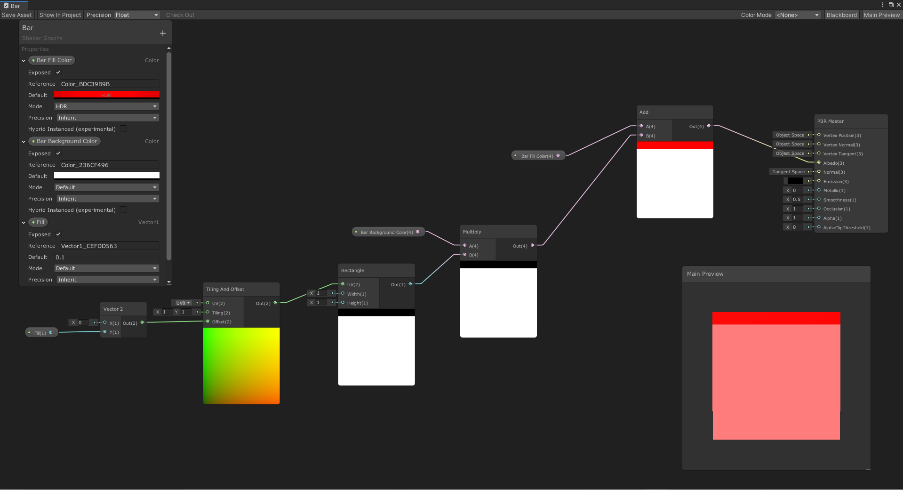The width and height of the screenshot is (903, 490).
Task: Open the HDR Mode dropdown for Bar Fill Color
Action: pyautogui.click(x=107, y=106)
